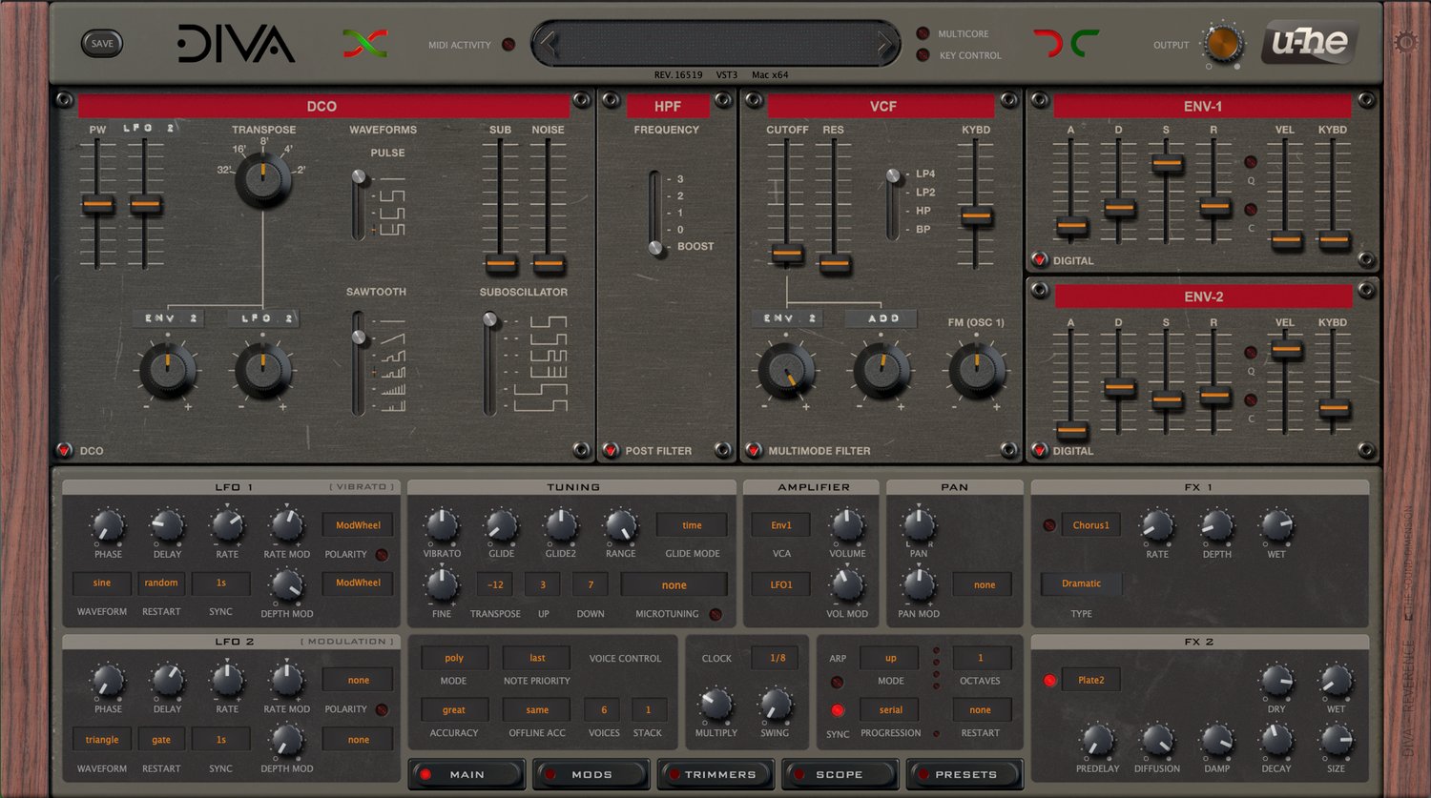Switch to Main tab
1431x798 pixels.
tap(467, 774)
